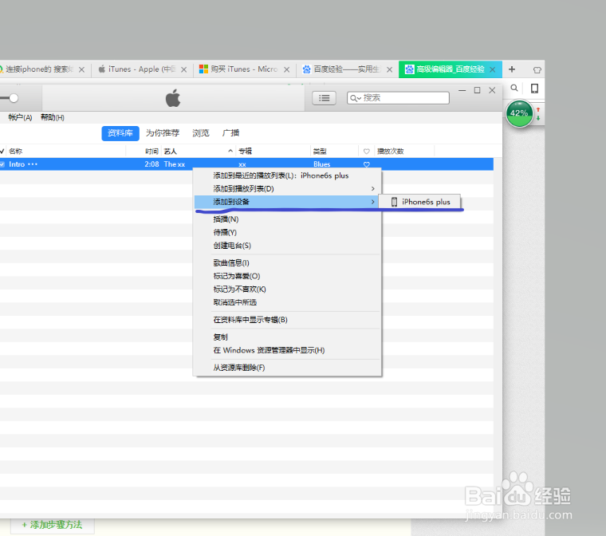Click the heart icon on Intro row
Screen dimensions: 606x536
tap(366, 164)
